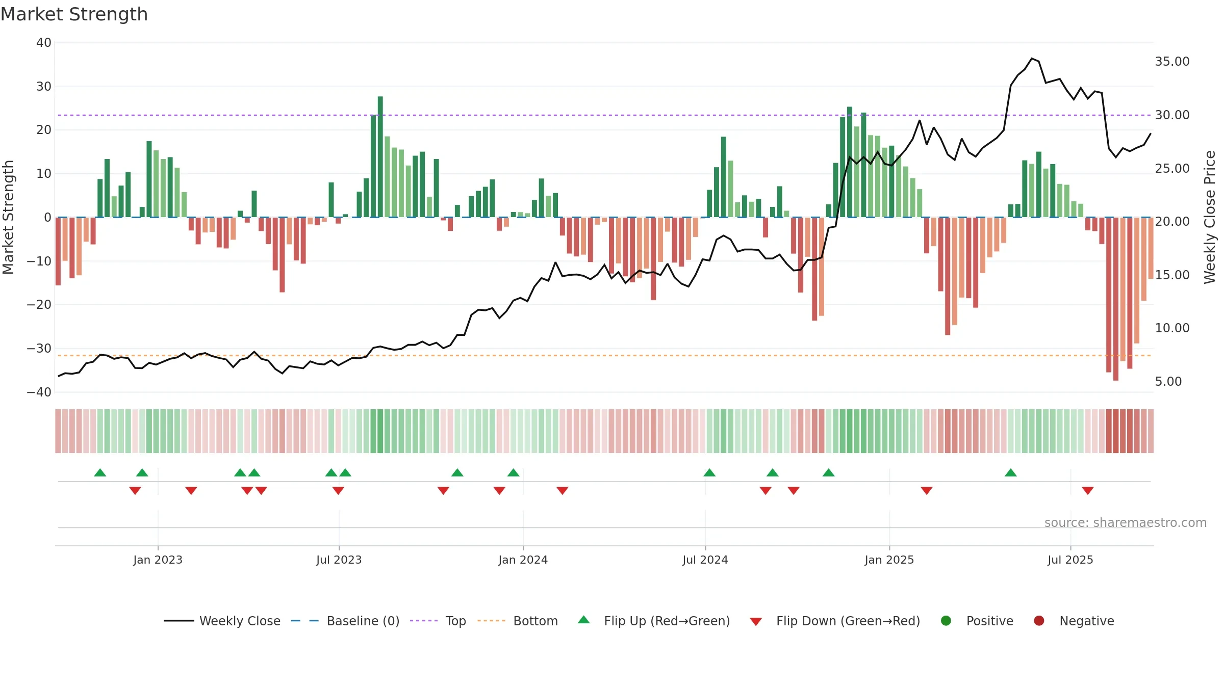
Task: Click the −40 market strength axis label
Action: click(39, 392)
